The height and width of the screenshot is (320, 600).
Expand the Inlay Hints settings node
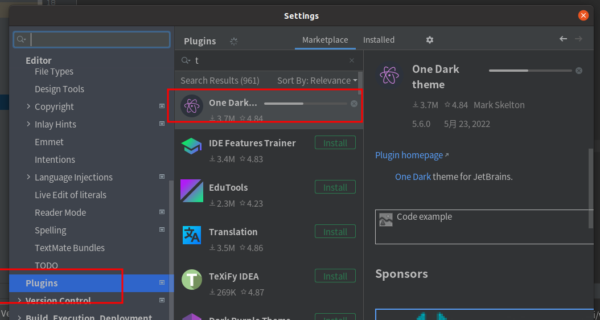28,124
